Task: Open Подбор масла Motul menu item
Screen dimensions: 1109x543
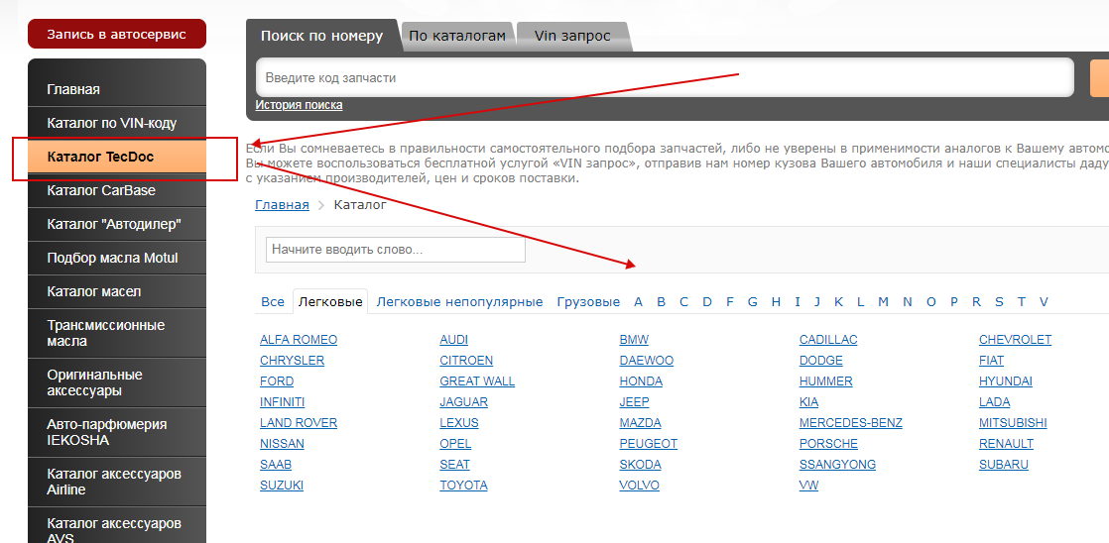Action: click(117, 258)
